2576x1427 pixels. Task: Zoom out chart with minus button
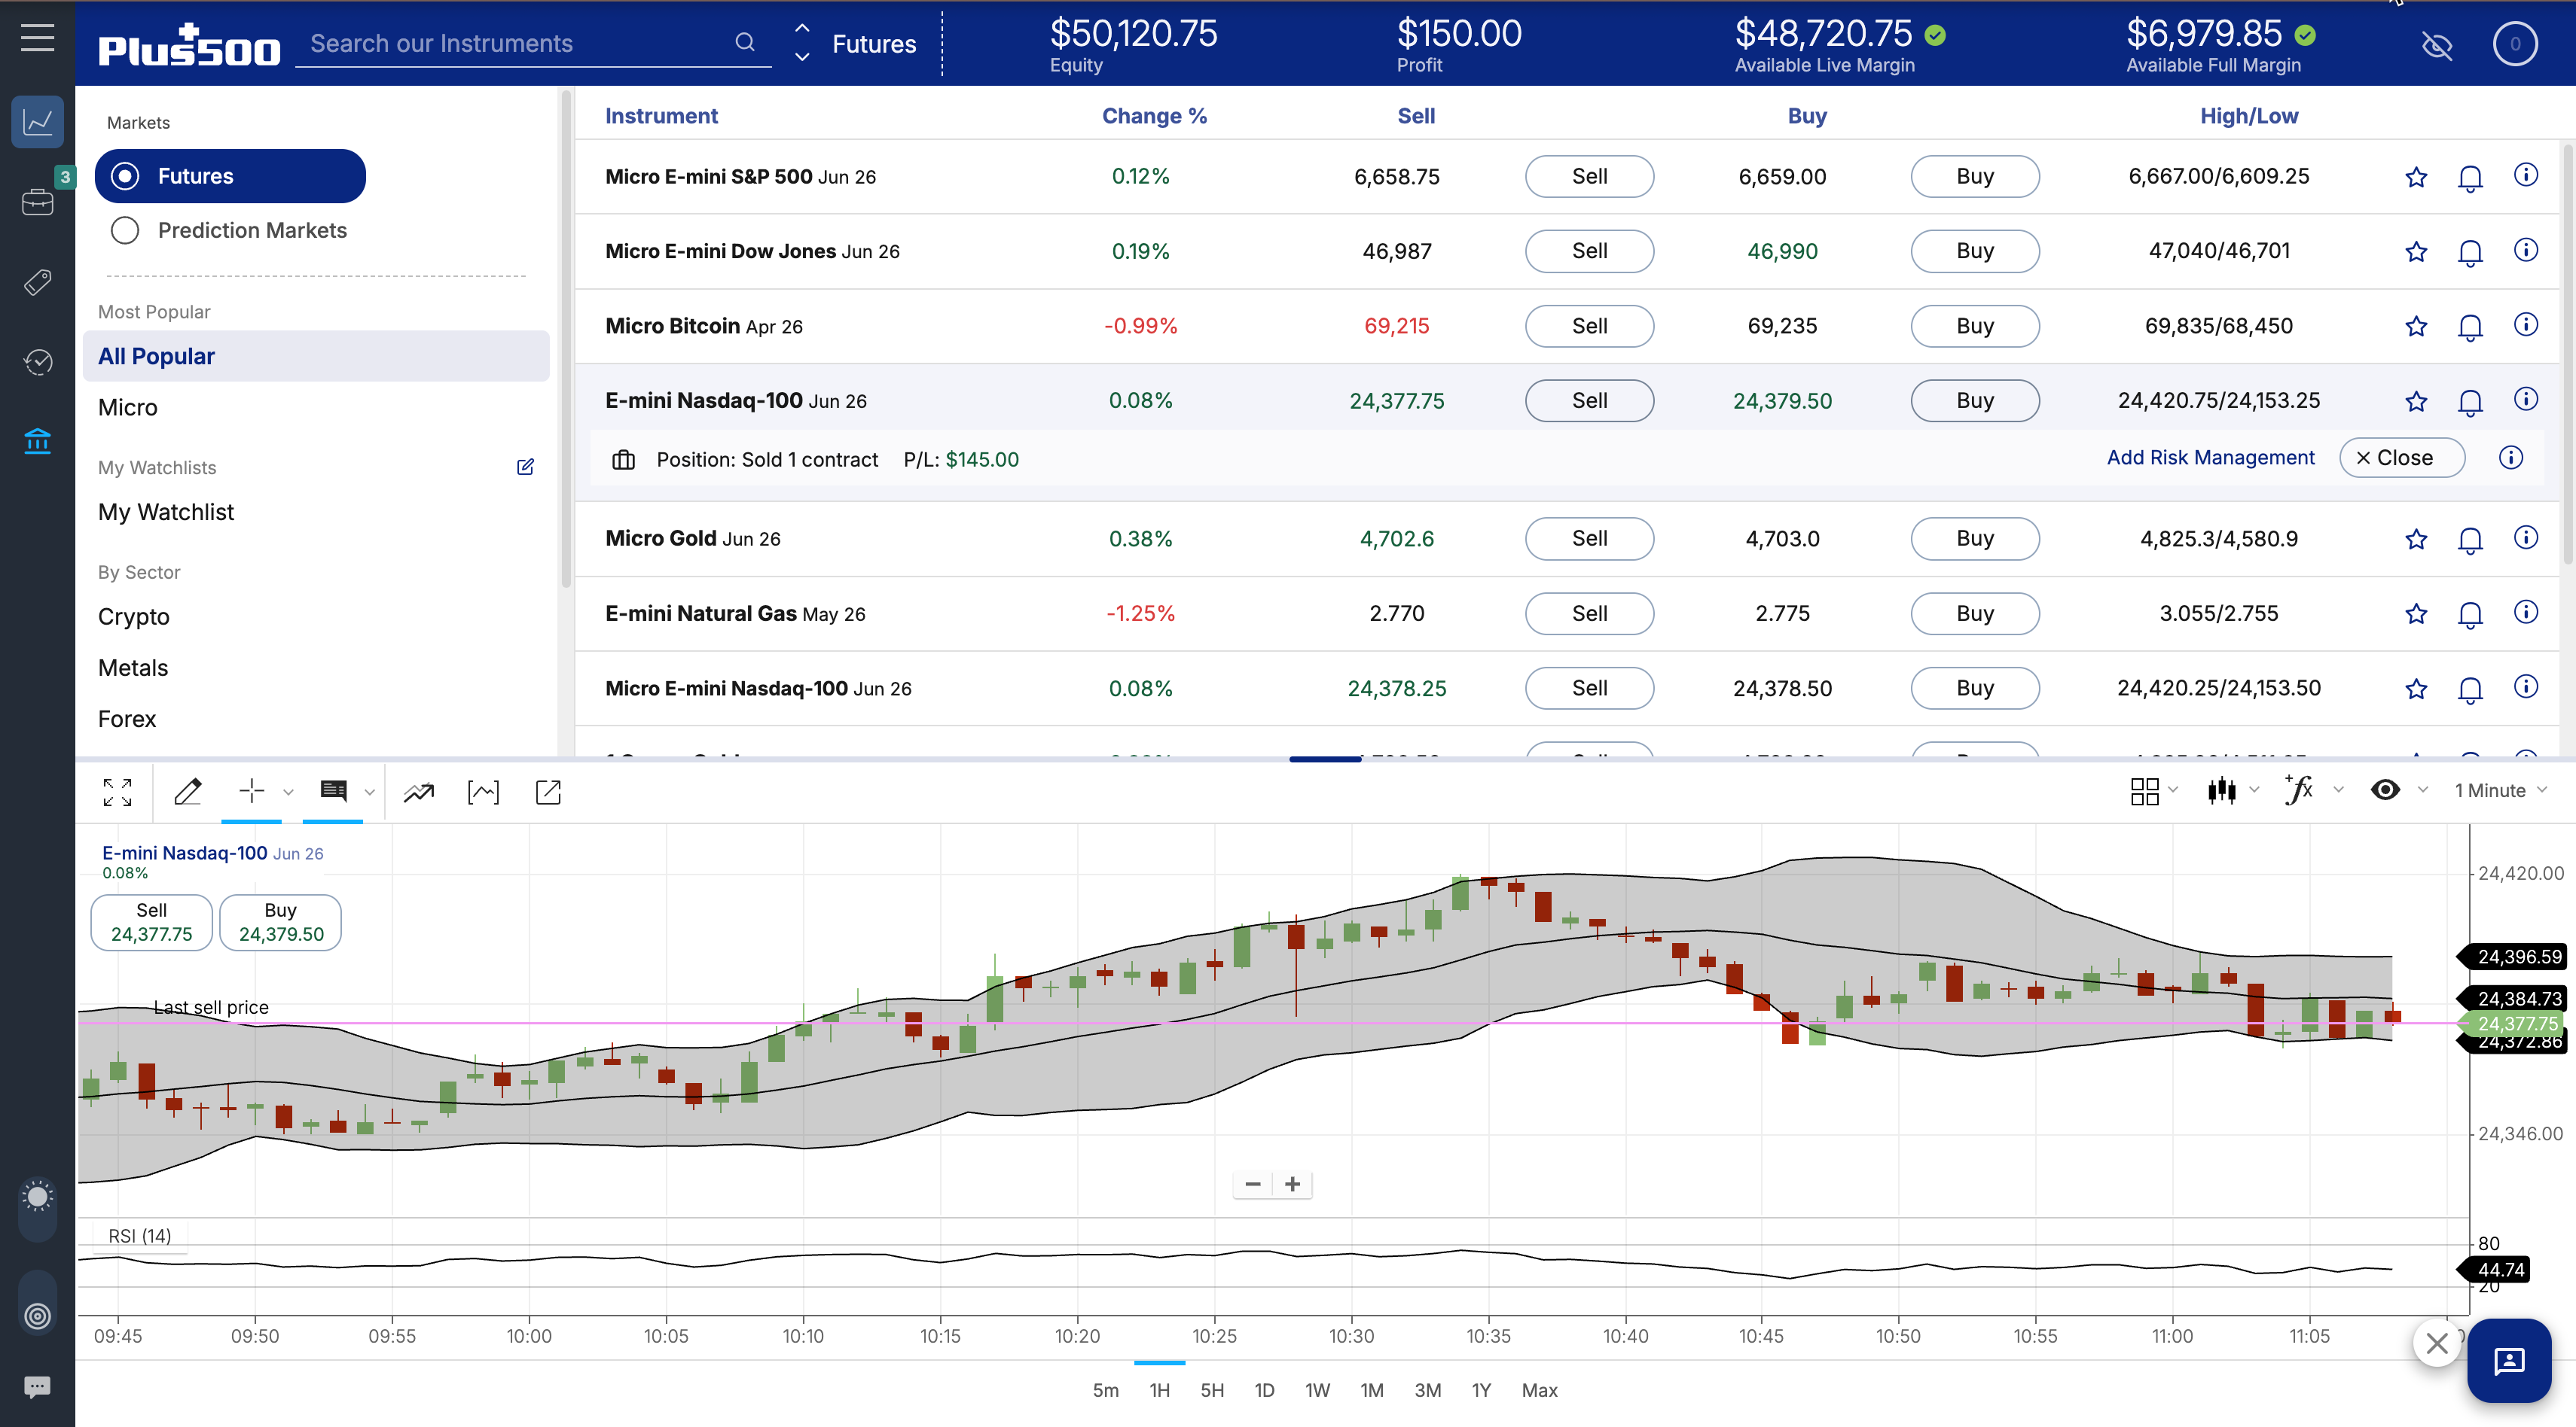tap(1252, 1184)
